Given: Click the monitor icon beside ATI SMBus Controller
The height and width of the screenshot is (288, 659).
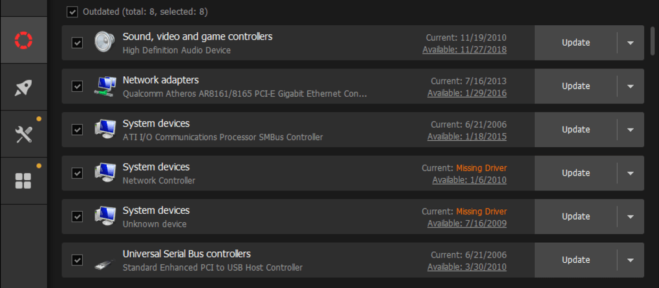Looking at the screenshot, I should coord(104,129).
